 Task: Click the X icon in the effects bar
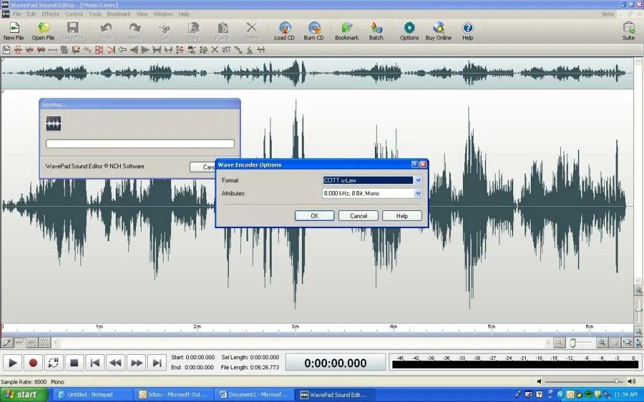pos(215,50)
